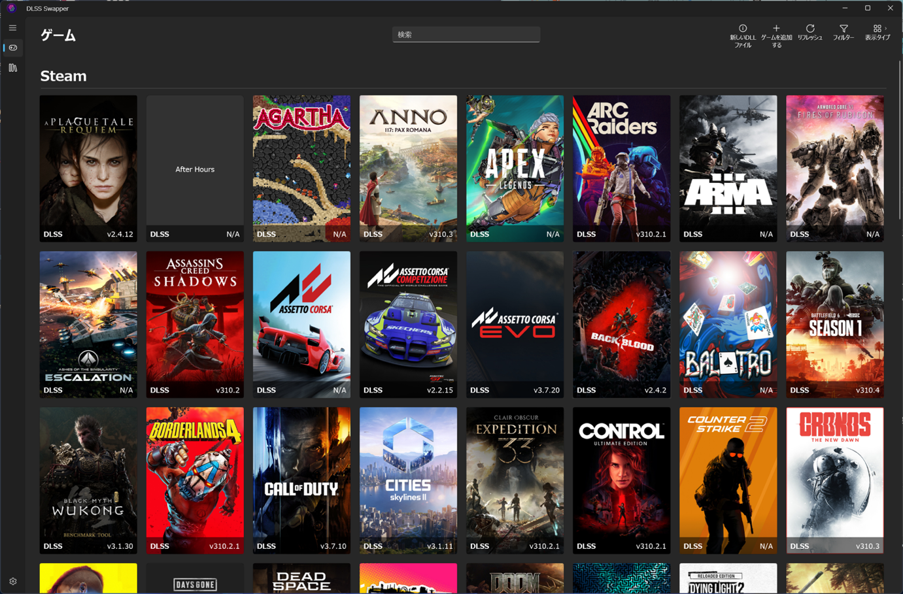Open A Plague Tale Requiem cover
This screenshot has width=903, height=594.
pyautogui.click(x=88, y=169)
